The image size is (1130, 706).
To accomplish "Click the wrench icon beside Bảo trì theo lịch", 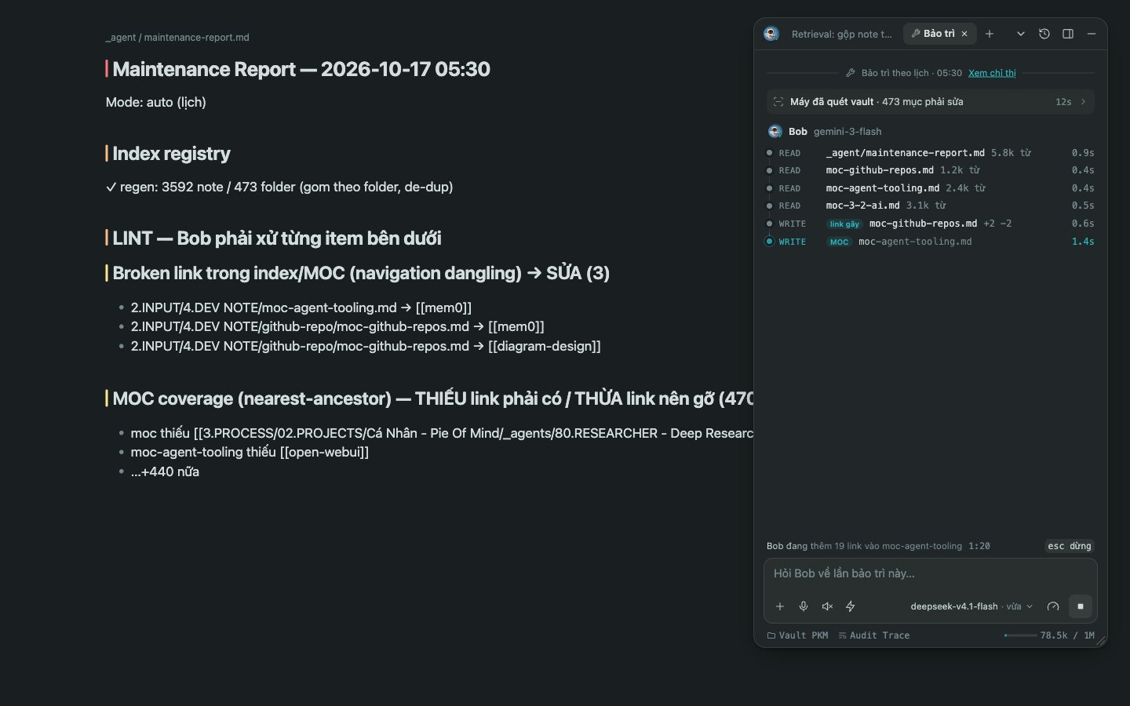I will (851, 73).
